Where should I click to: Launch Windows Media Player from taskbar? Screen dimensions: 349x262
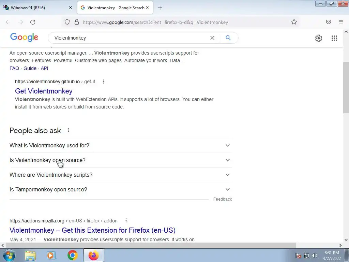tap(51, 255)
